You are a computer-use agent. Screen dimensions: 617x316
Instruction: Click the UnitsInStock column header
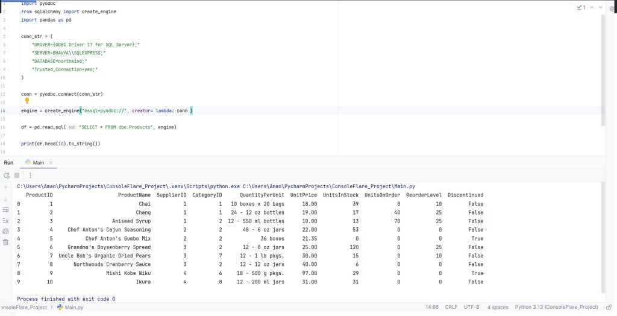tap(341, 195)
